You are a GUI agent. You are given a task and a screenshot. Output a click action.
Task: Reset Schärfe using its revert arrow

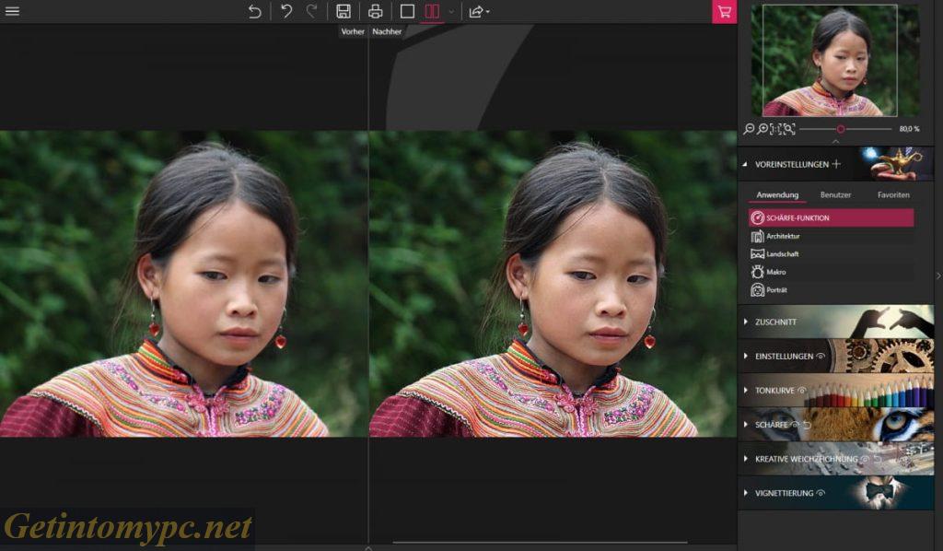807,425
